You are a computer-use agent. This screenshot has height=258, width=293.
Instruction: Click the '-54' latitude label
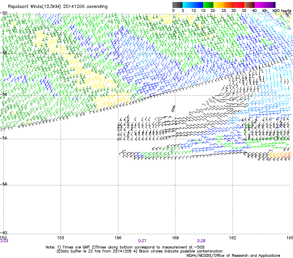point(4,94)
